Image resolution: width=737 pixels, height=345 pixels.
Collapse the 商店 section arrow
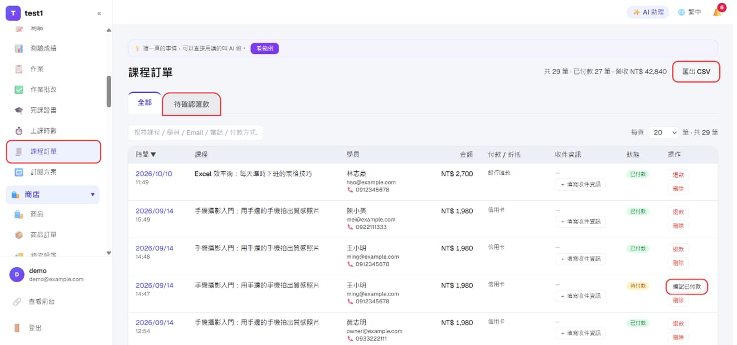click(93, 195)
